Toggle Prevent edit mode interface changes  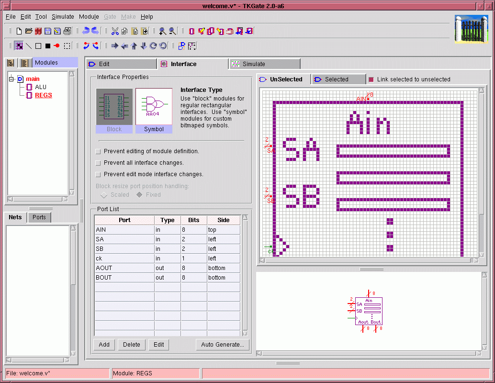point(99,174)
